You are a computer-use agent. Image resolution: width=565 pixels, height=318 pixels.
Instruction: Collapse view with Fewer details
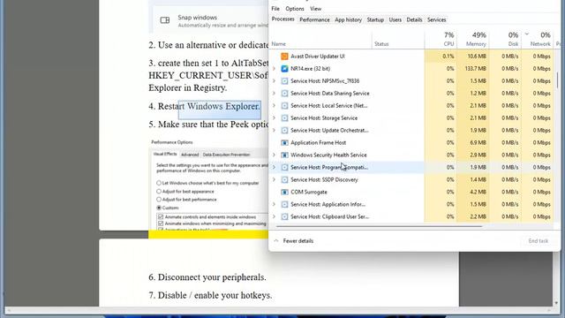294,241
